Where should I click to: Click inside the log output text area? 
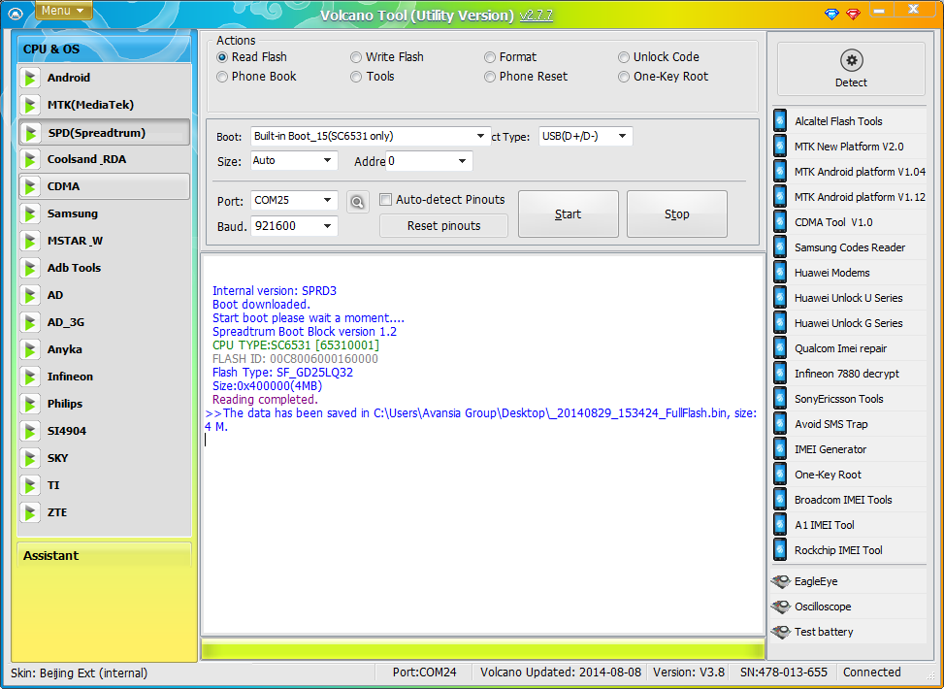[483, 445]
